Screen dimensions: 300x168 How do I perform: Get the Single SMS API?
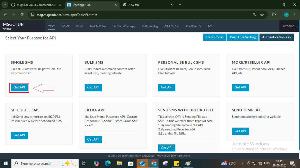point(19,87)
